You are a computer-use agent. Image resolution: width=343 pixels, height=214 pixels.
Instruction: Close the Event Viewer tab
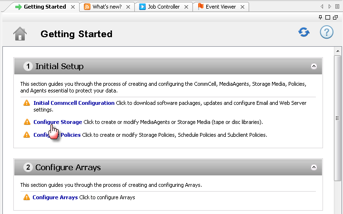click(x=242, y=7)
